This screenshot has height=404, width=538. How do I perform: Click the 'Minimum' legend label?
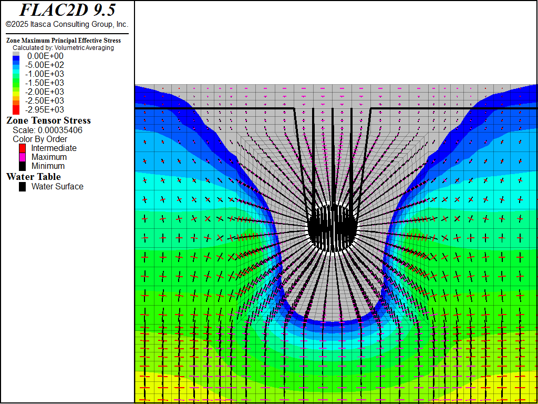tap(48, 166)
